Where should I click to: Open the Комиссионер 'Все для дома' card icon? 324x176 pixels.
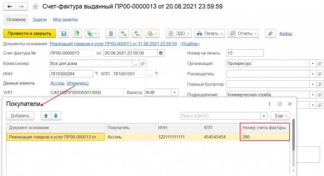[x=143, y=64]
